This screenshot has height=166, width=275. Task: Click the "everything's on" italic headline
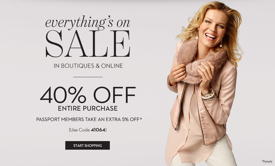click(88, 22)
